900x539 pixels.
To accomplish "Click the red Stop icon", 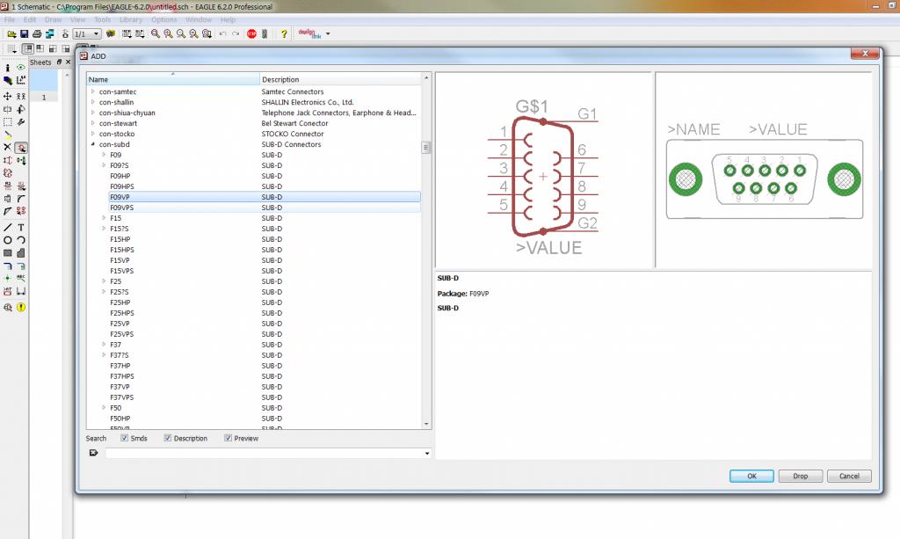I will [251, 33].
